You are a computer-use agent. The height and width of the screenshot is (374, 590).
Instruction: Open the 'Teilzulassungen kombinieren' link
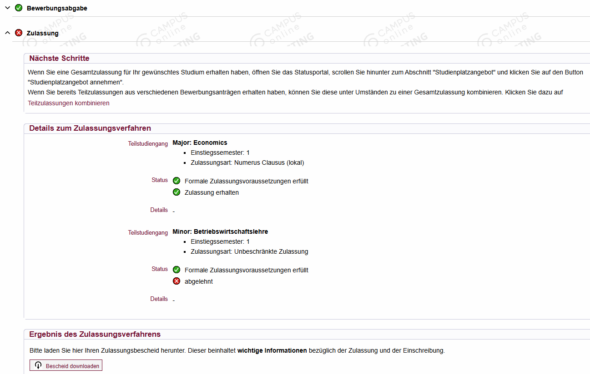[69, 103]
